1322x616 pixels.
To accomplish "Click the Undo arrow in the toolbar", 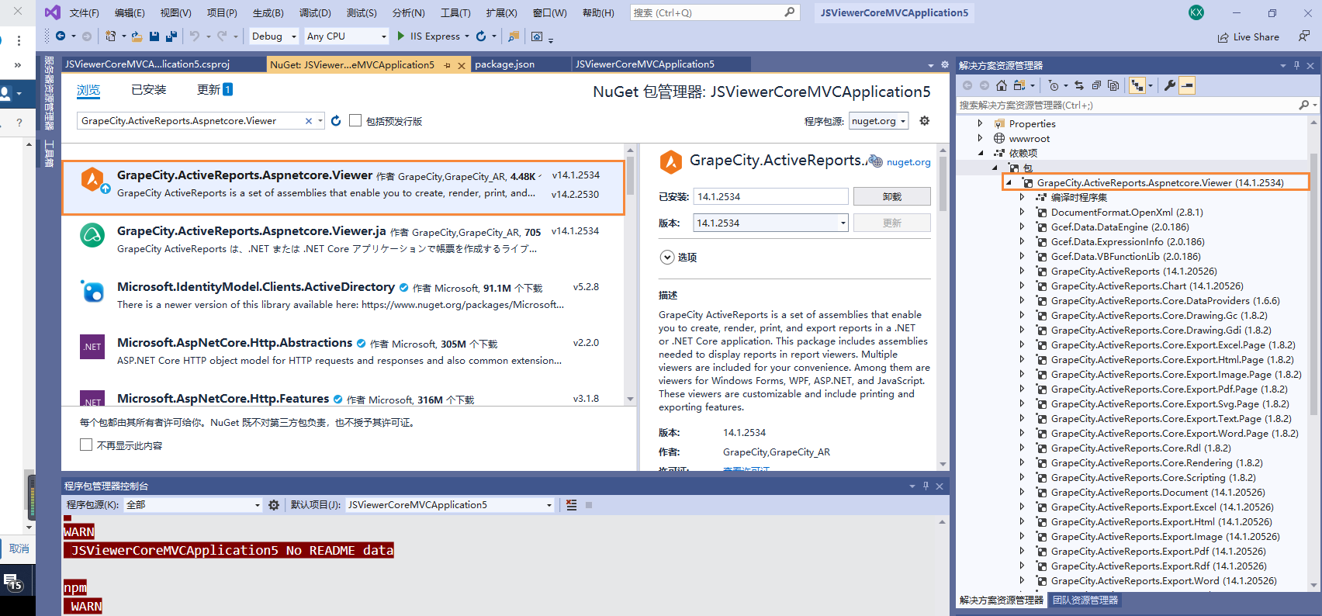I will pyautogui.click(x=195, y=36).
